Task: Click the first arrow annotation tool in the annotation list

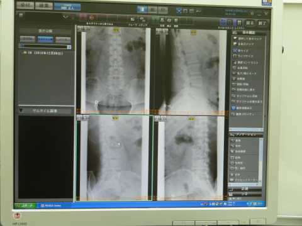Action: tap(232, 141)
